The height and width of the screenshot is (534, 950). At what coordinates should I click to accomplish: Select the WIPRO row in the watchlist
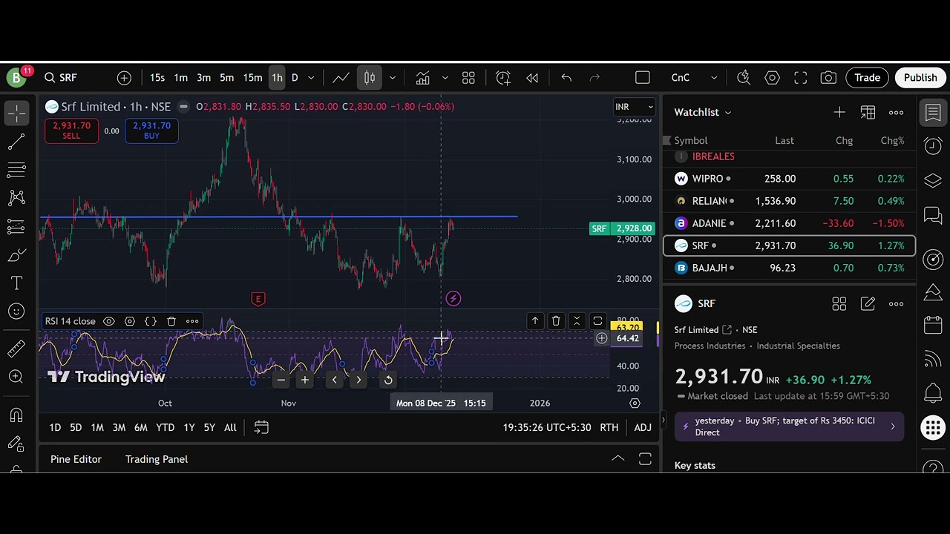click(790, 179)
